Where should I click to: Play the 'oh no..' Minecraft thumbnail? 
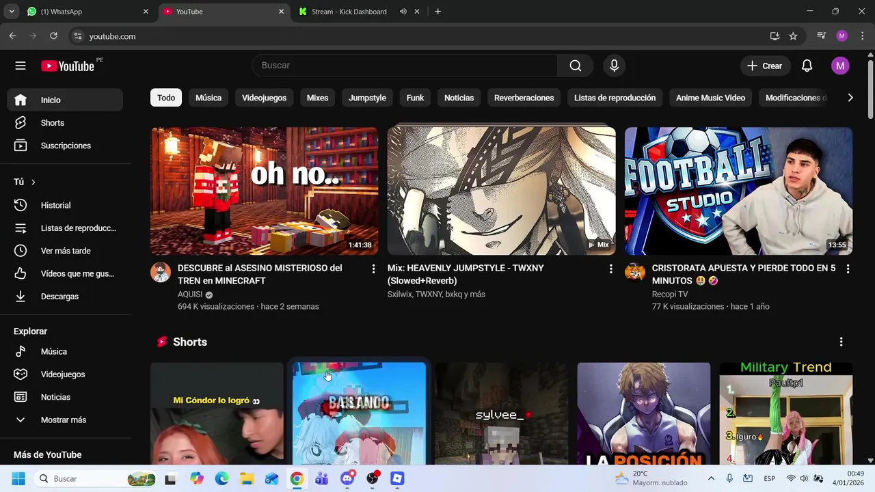click(x=264, y=191)
